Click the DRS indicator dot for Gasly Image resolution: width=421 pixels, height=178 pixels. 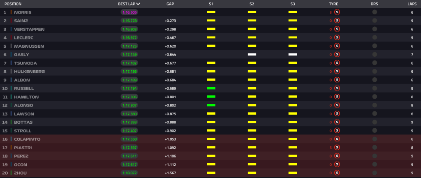[375, 55]
